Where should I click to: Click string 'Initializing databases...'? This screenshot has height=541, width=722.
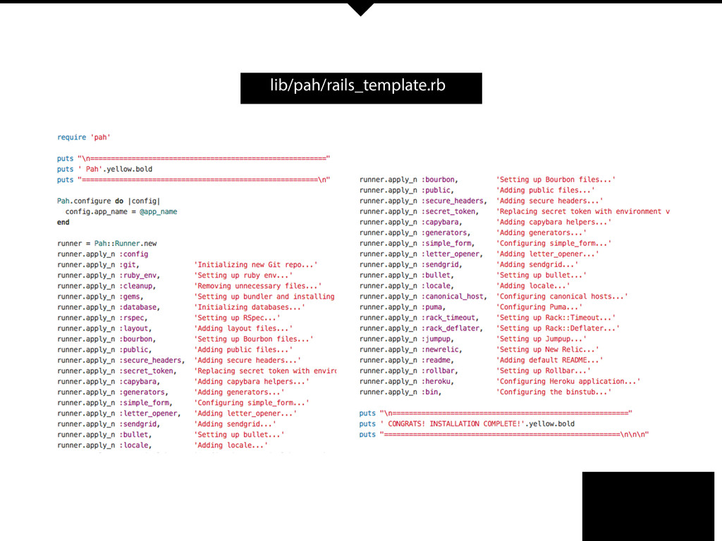pos(250,307)
